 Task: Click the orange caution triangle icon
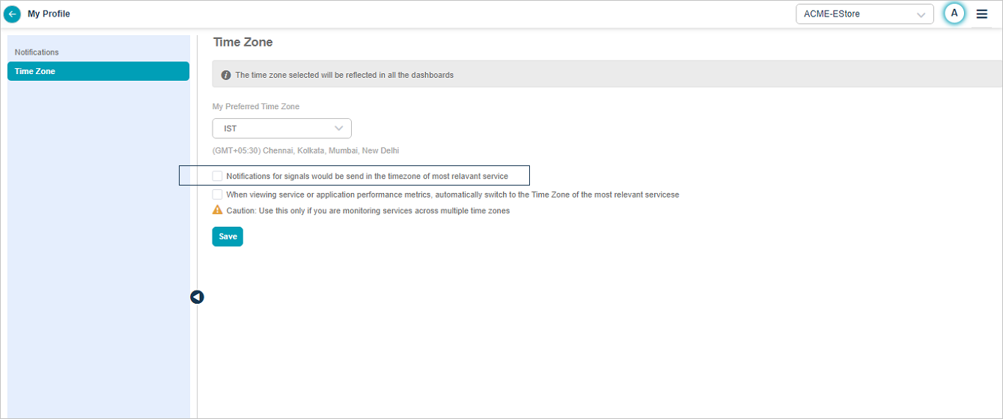pyautogui.click(x=218, y=210)
